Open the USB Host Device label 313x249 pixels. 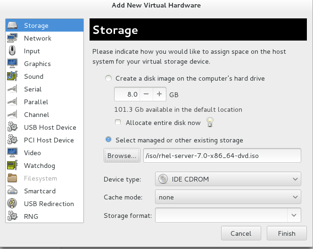(x=50, y=127)
